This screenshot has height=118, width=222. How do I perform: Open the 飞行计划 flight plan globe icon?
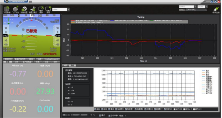pyautogui.click(x=16, y=10)
